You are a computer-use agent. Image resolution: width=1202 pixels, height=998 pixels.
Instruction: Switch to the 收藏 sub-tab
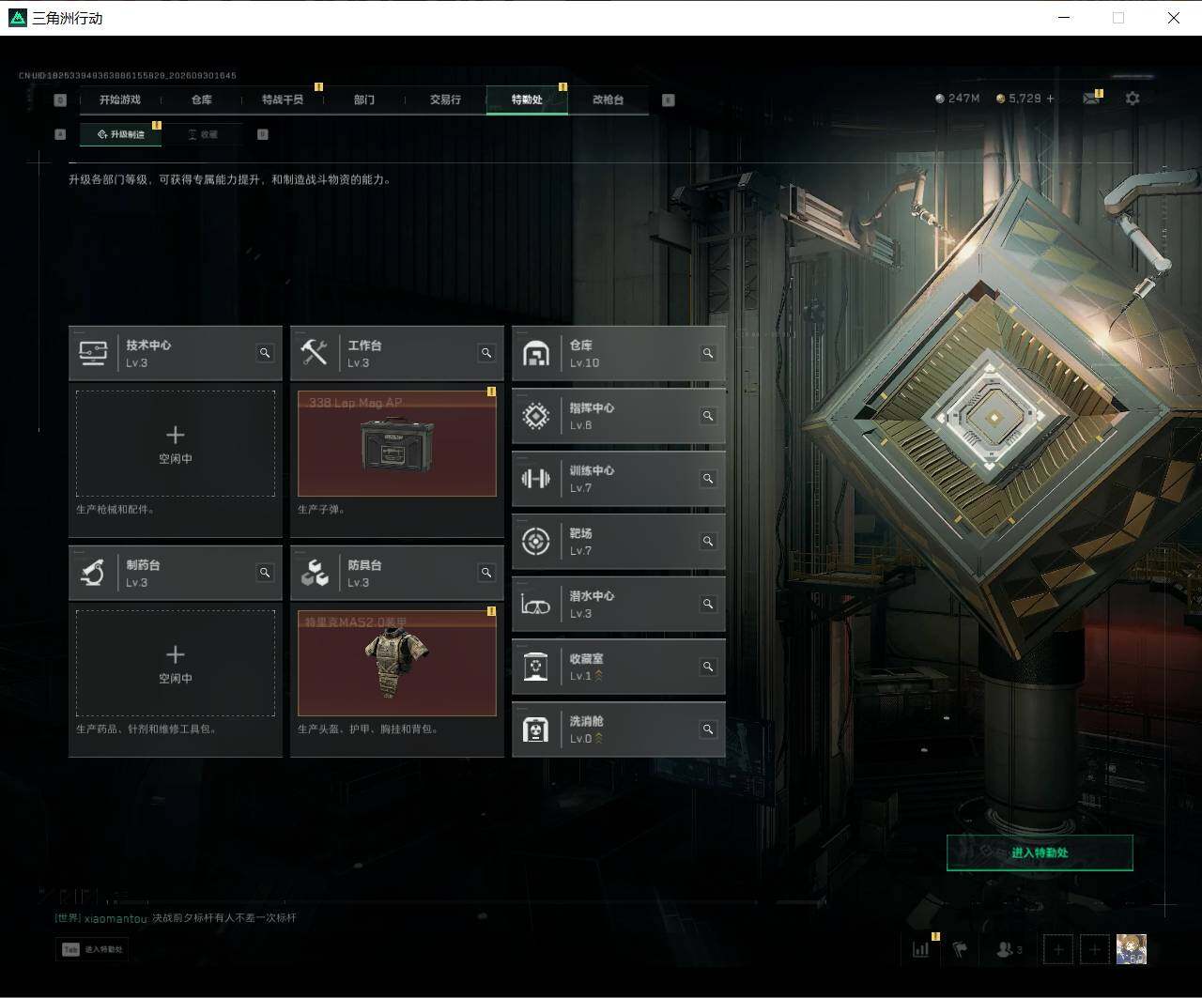coord(202,134)
